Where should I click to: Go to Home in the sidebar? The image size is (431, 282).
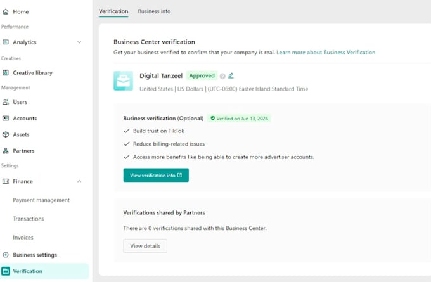coord(21,11)
